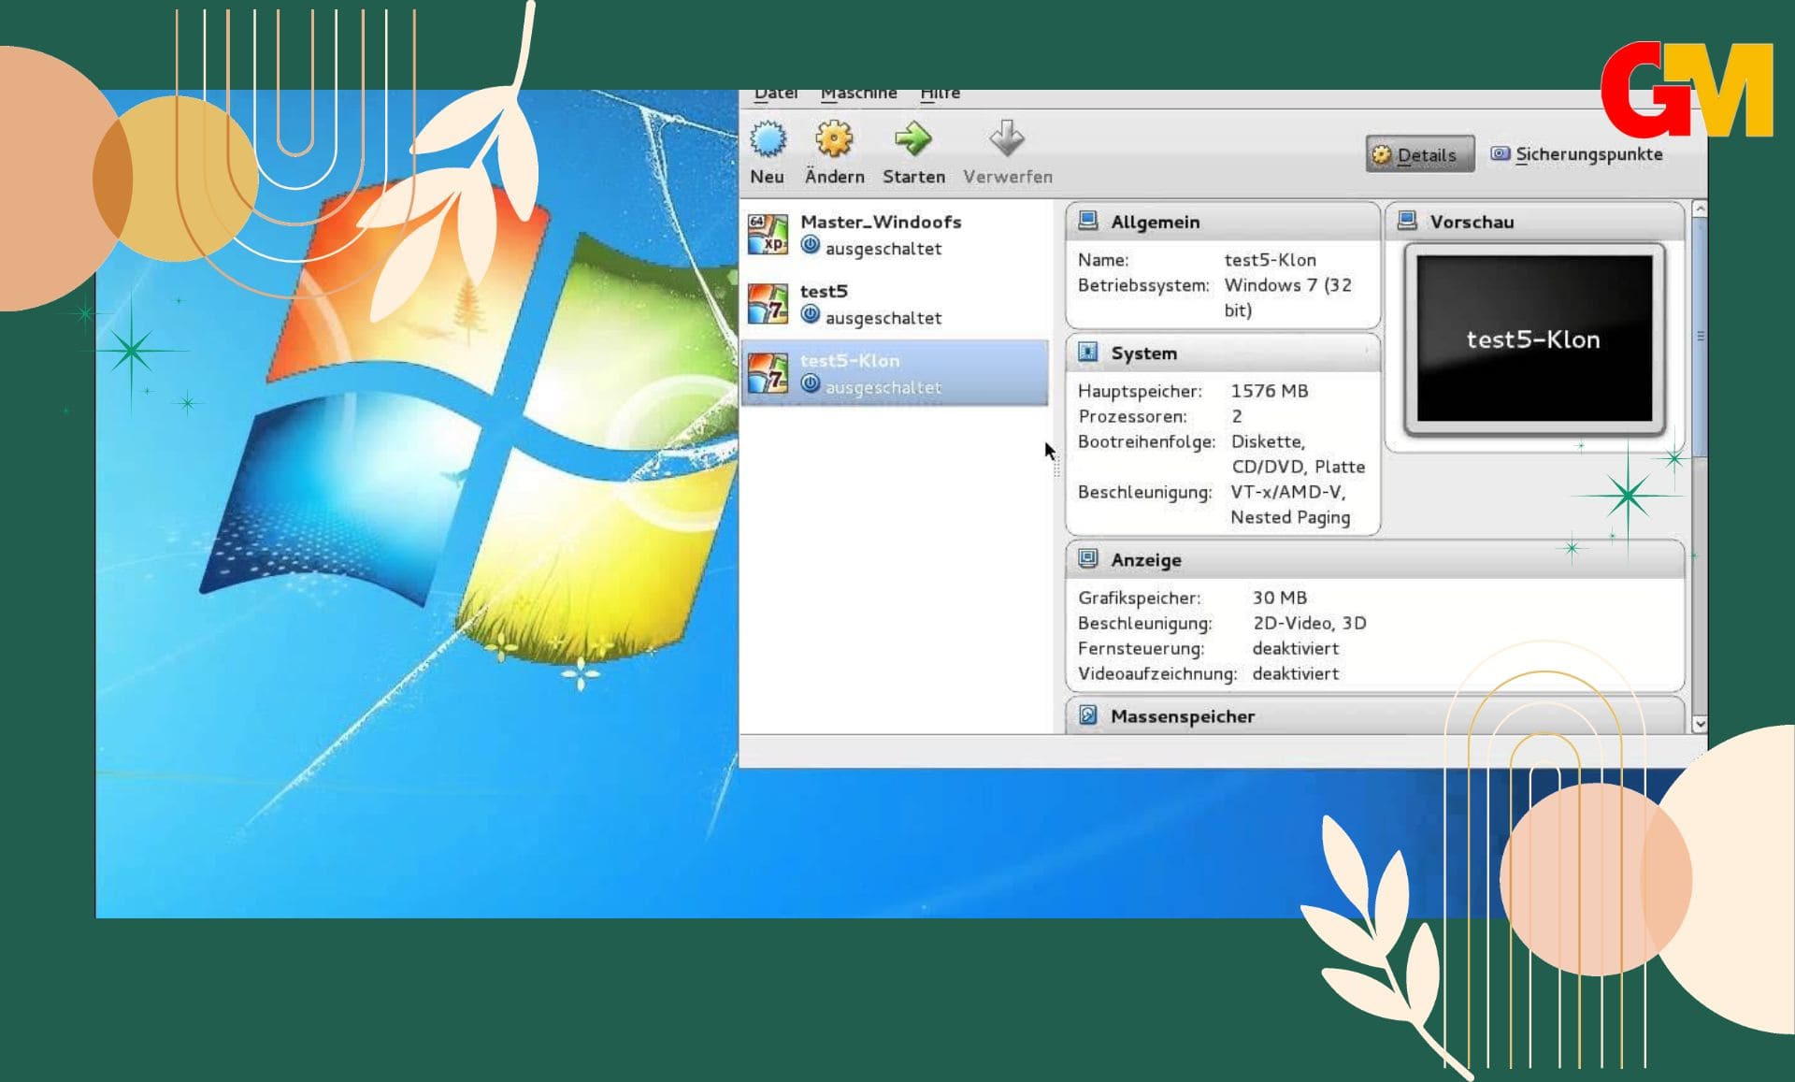Click power state icon under test5-Klon
This screenshot has height=1082, width=1795.
click(811, 384)
